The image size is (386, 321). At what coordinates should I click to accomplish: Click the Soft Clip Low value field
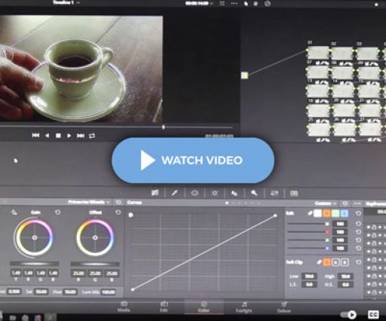click(309, 277)
